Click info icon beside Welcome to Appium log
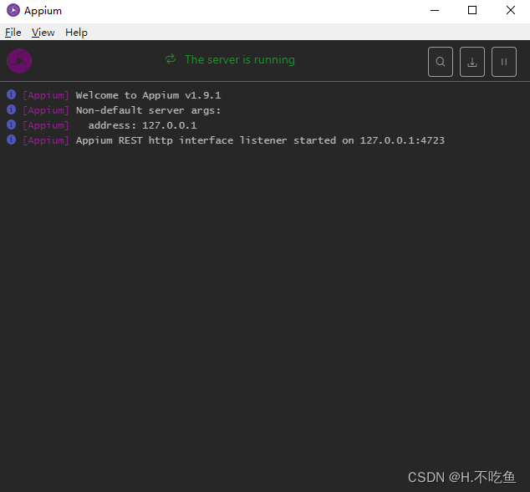Screen dimensions: 530x492 11,94
